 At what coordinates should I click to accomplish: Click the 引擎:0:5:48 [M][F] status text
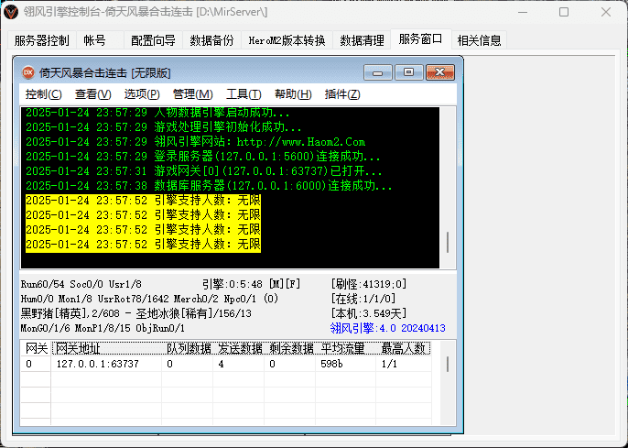click(x=251, y=284)
